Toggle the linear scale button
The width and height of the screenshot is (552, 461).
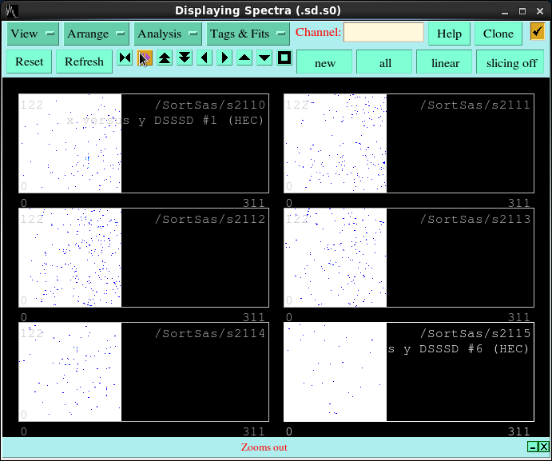click(444, 62)
